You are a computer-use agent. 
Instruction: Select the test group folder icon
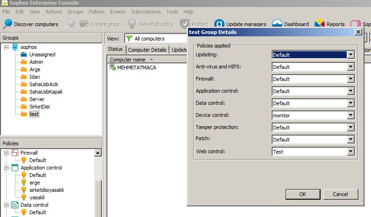click(x=24, y=114)
